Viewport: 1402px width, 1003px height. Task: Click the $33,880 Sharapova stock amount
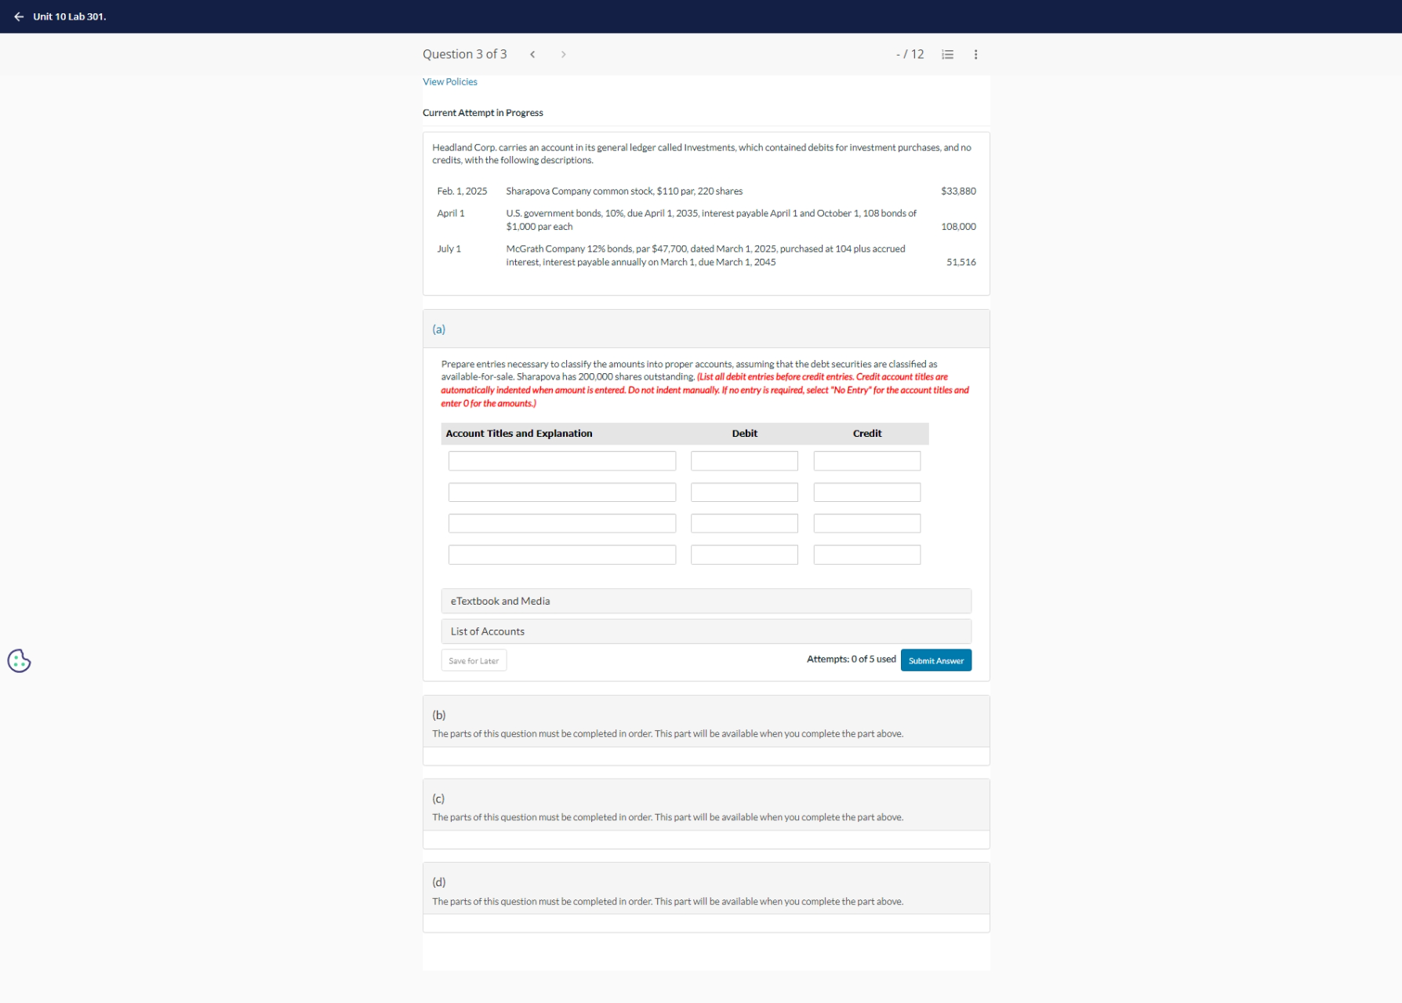click(958, 191)
